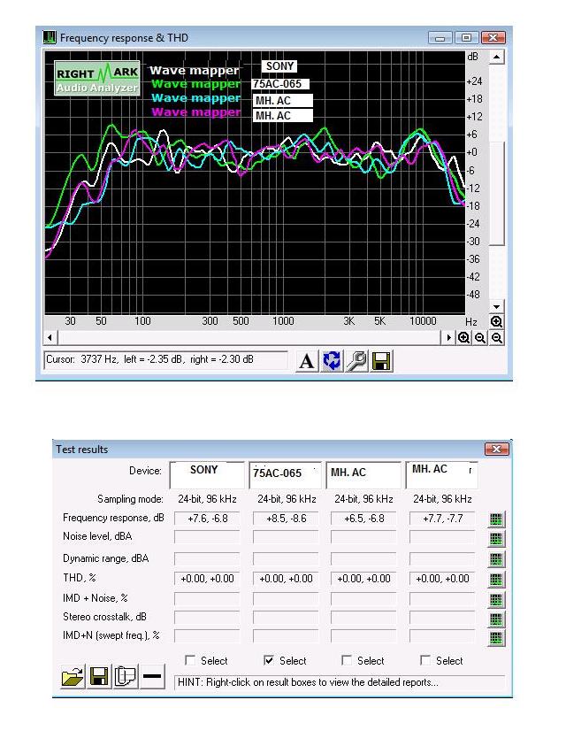Click the Frequency response window title icon
566x746 pixels.
pos(50,37)
